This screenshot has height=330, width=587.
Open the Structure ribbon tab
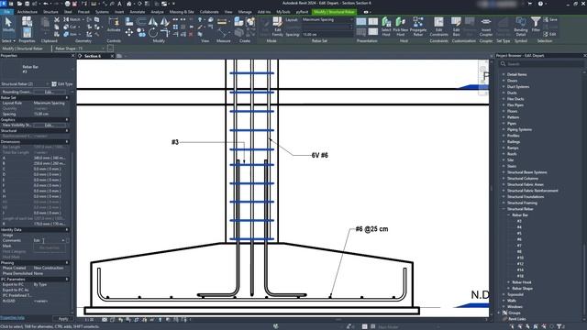coord(50,12)
